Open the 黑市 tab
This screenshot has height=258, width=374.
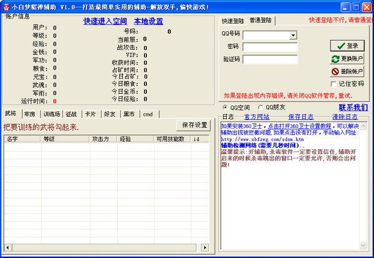click(129, 114)
